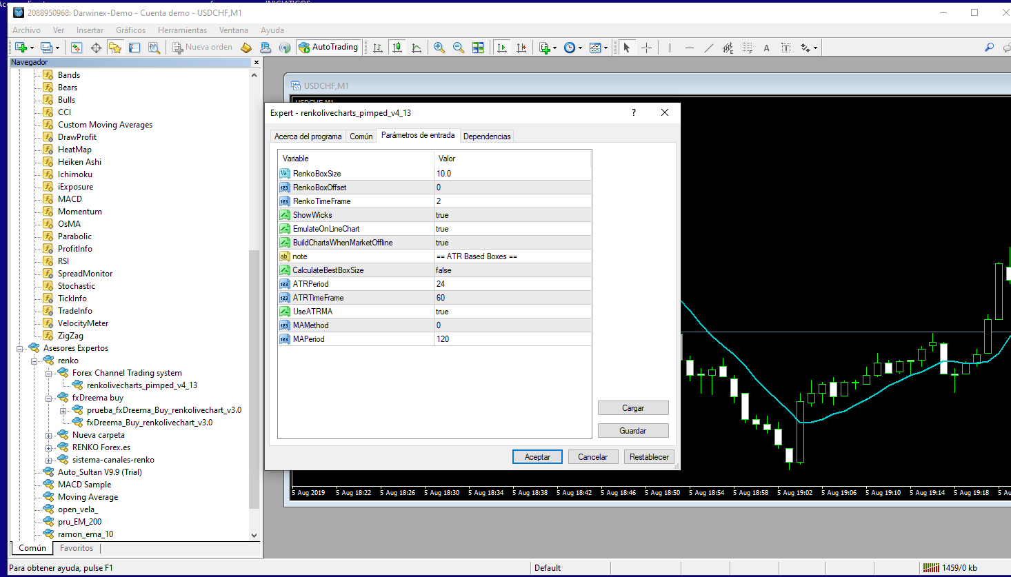
Task: Open the Herramientas menu
Action: pyautogui.click(x=182, y=30)
